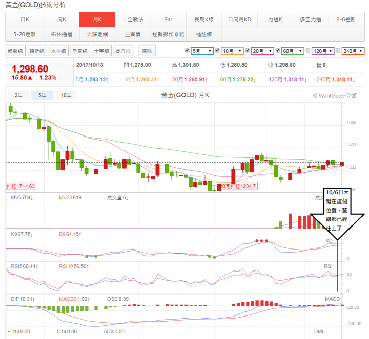
Task: Open the 長期K線 tab
Action: [204, 19]
